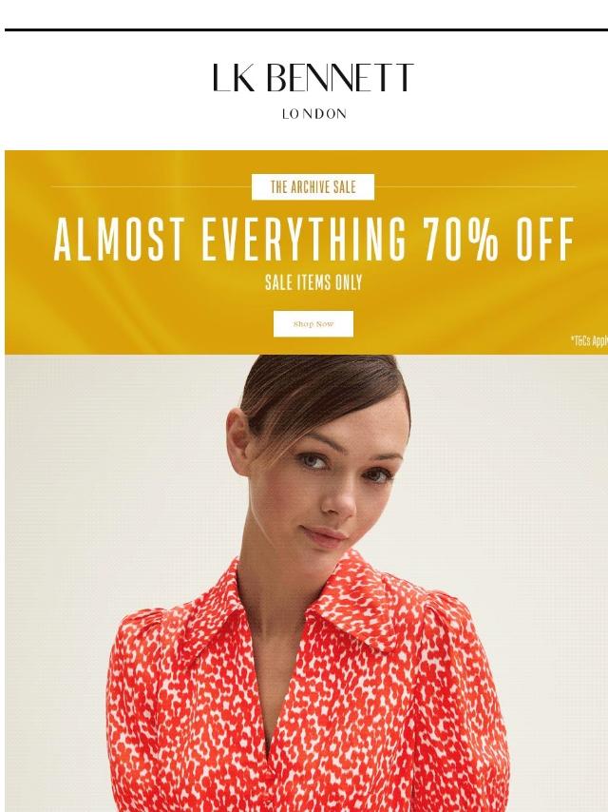Click the thin line right of Archive Sale badge
The height and width of the screenshot is (812, 608).
pyautogui.click(x=475, y=187)
